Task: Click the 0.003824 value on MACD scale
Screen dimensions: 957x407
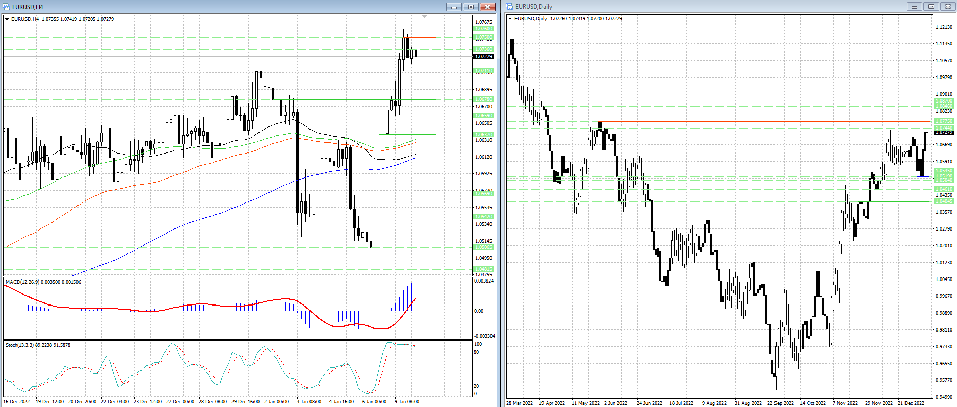Action: click(484, 281)
